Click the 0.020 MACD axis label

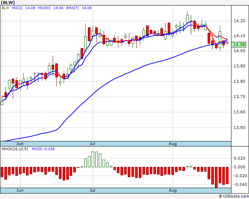click(239, 158)
